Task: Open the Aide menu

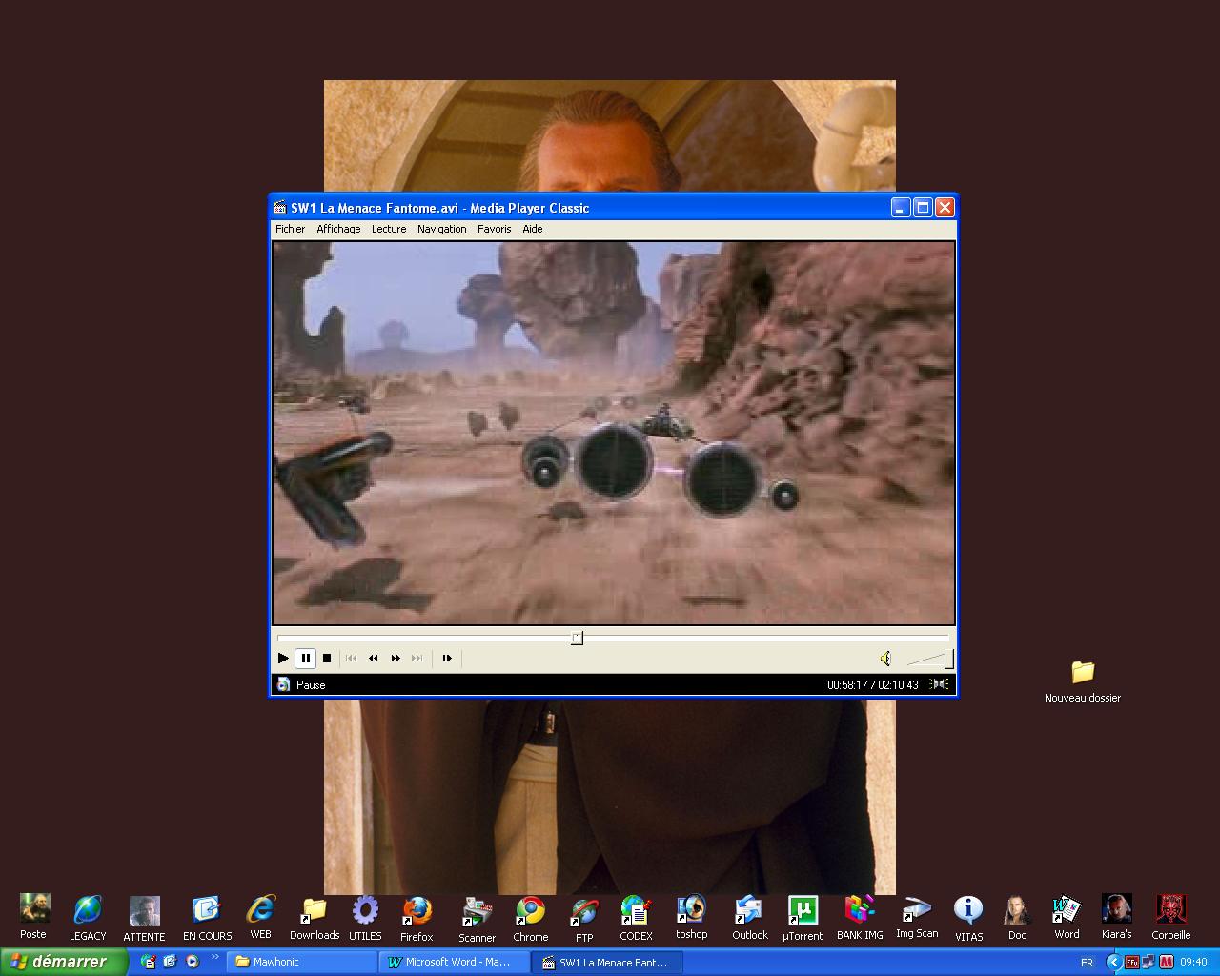Action: pyautogui.click(x=533, y=229)
